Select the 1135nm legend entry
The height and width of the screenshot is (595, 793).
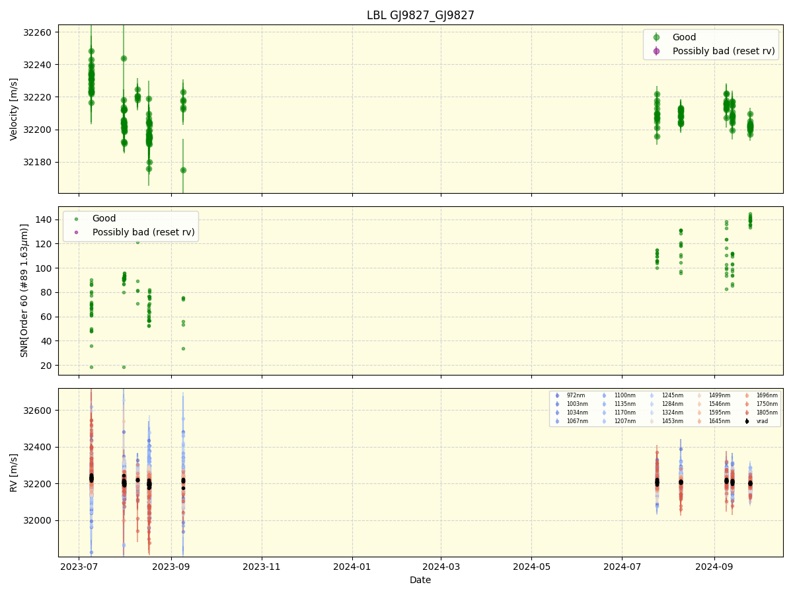coord(624,404)
